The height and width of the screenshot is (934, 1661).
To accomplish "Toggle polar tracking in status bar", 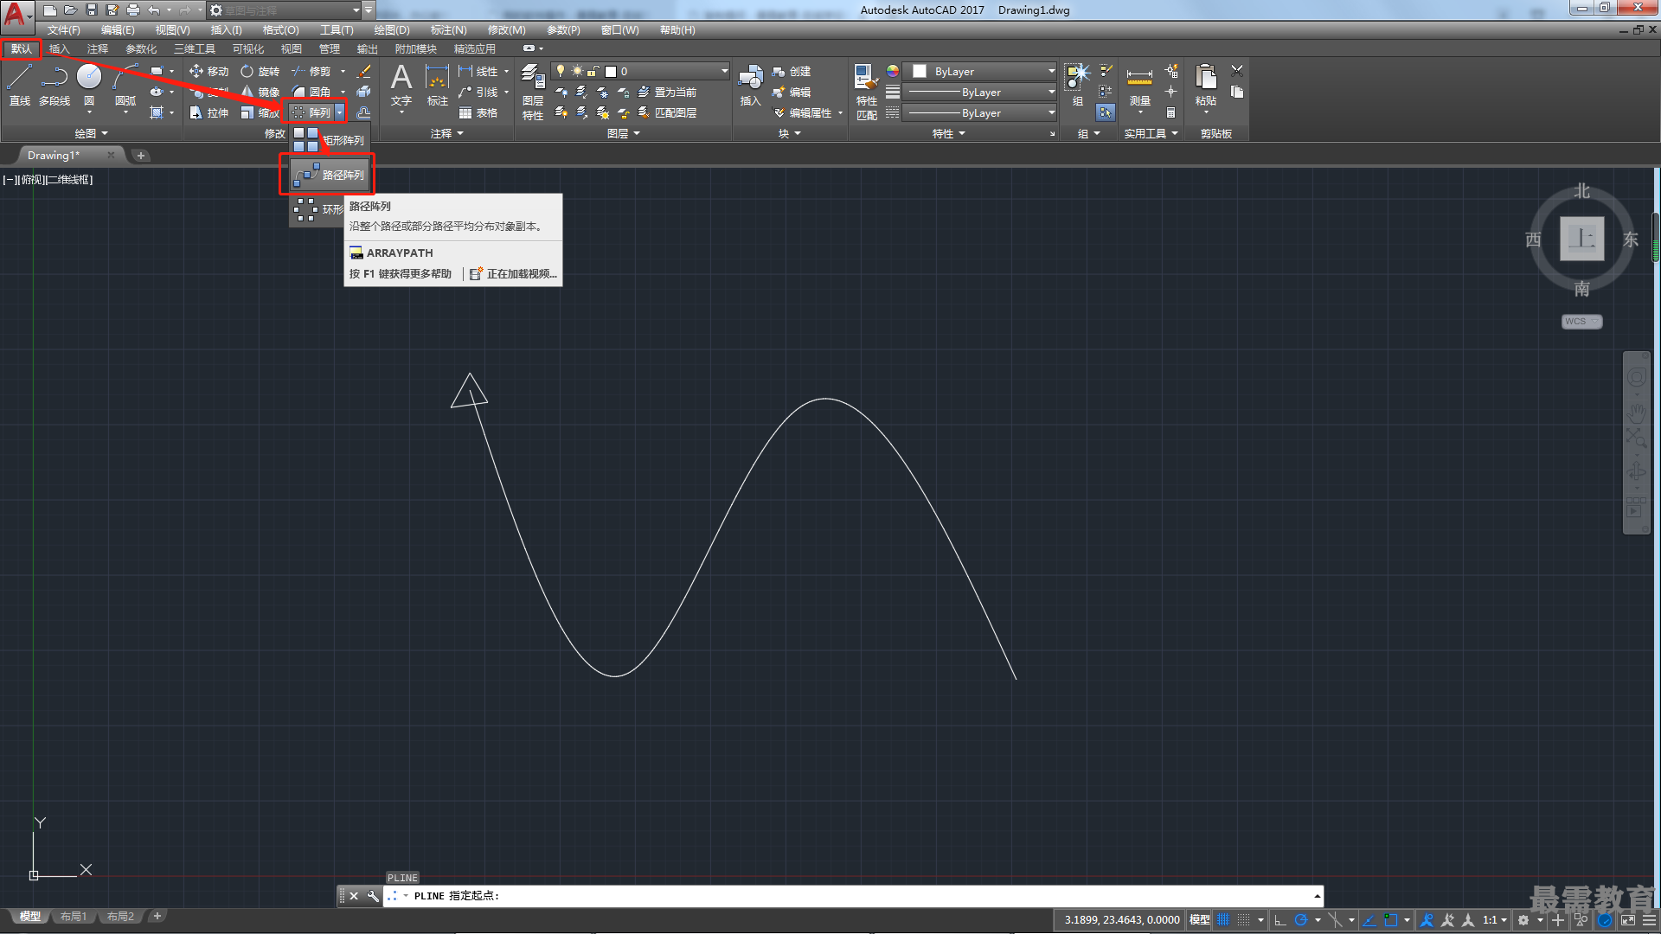I will 1300,919.
